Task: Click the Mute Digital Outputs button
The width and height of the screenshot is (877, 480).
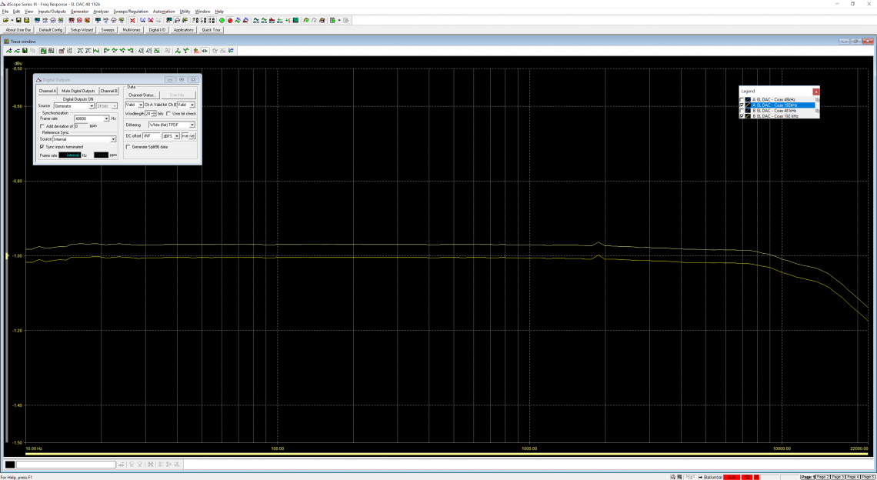Action: tap(77, 91)
